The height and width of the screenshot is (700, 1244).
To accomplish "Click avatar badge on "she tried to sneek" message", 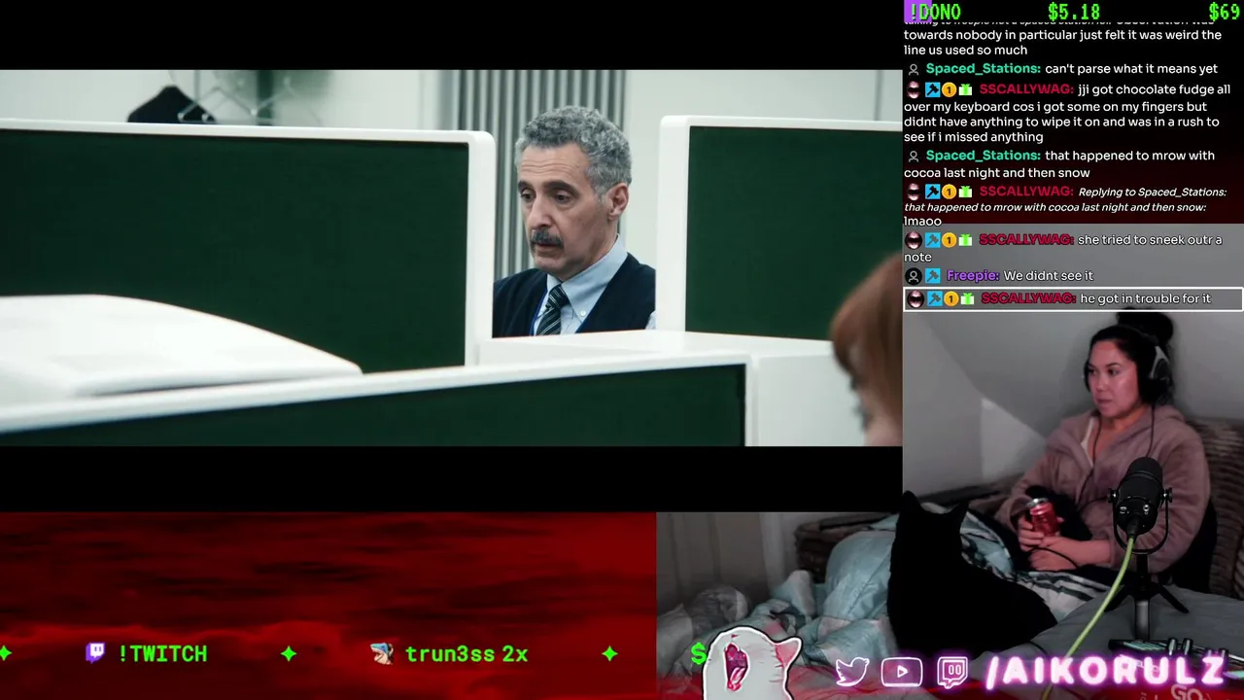I will [914, 240].
